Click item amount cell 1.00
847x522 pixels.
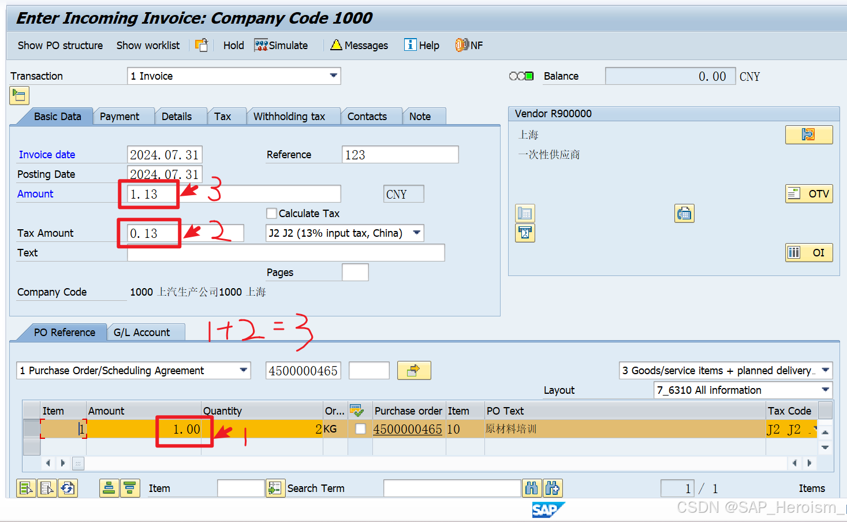point(144,429)
